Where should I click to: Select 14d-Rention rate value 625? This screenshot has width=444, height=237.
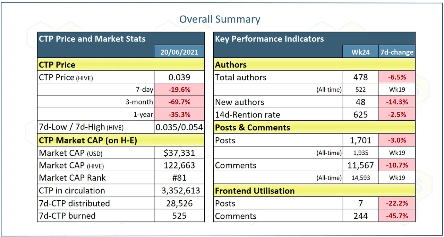(x=360, y=115)
